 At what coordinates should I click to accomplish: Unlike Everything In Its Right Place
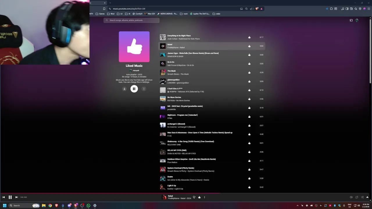pyautogui.click(x=249, y=37)
